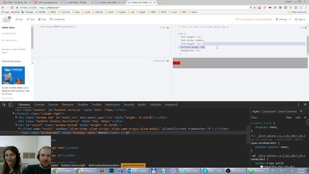Open Viber from the taskbar
The width and height of the screenshot is (309, 174).
(173, 171)
